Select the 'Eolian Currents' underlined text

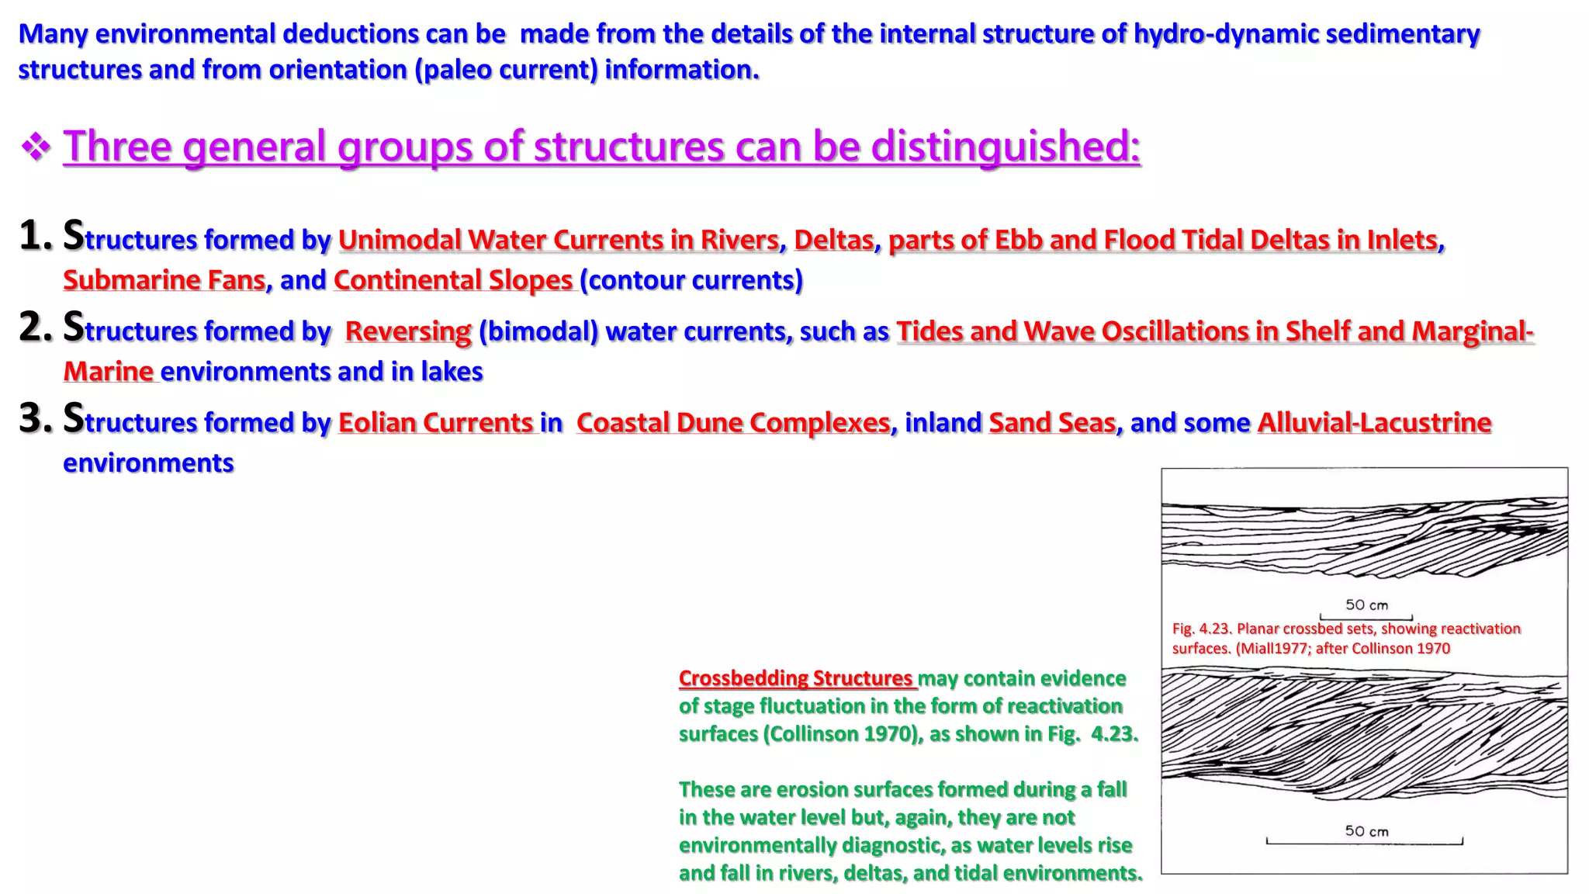click(436, 423)
